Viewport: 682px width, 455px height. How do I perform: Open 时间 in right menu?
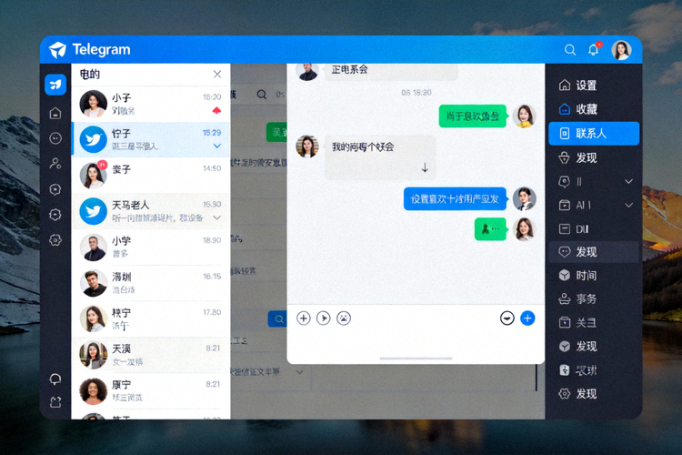(594, 276)
